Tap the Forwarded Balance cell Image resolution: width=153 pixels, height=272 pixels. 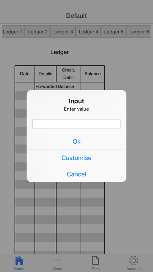tap(55, 86)
